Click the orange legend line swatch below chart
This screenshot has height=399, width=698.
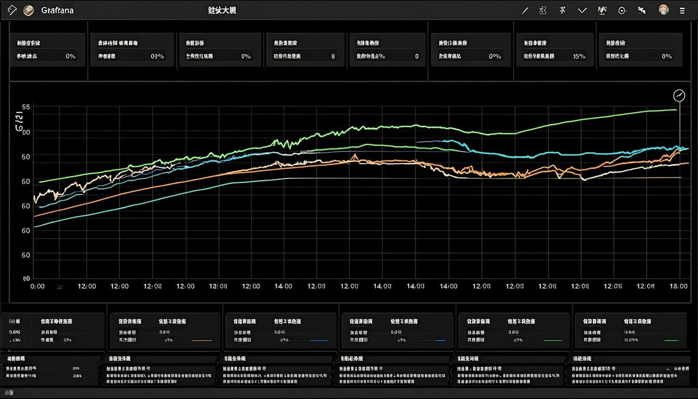(x=202, y=340)
